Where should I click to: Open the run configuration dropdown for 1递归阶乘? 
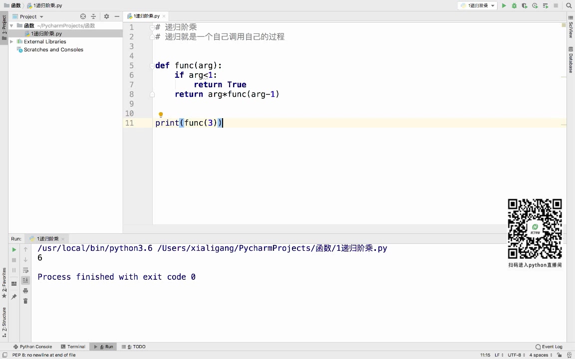tap(477, 5)
